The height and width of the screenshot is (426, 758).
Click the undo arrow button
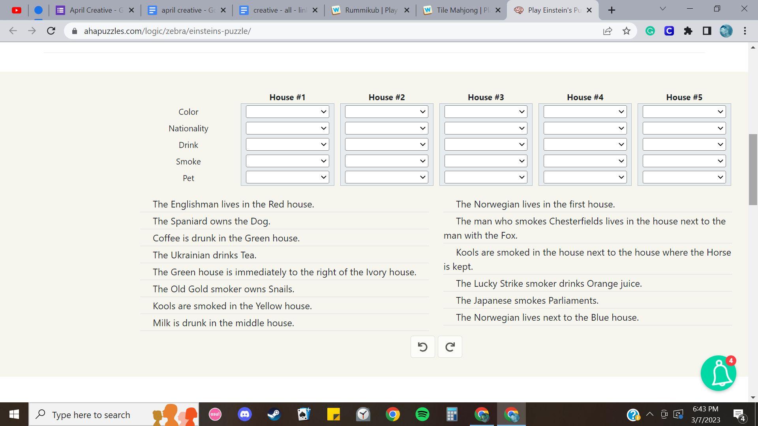click(422, 347)
